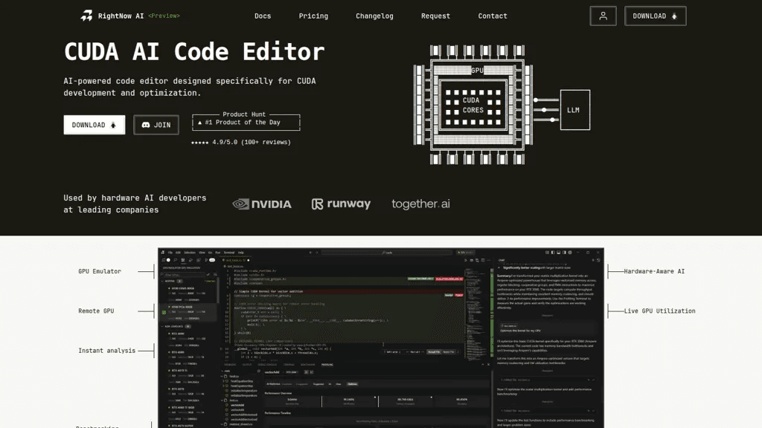Click the "GPU Emulator" feature label

click(100, 271)
